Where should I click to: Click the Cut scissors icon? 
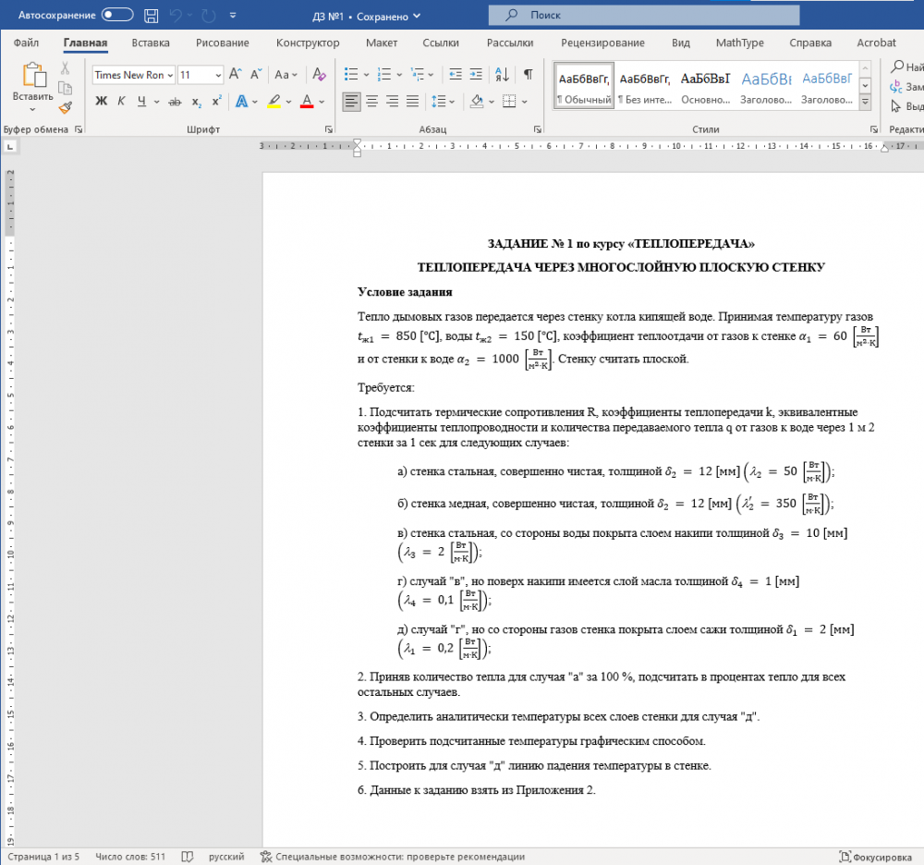(65, 68)
